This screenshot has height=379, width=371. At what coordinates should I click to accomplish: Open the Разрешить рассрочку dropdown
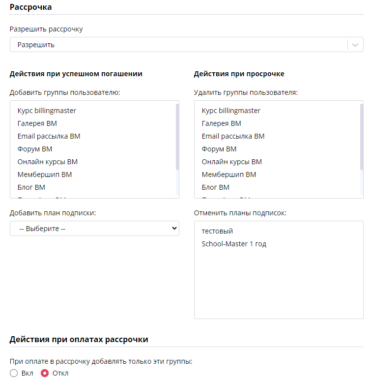(186, 44)
